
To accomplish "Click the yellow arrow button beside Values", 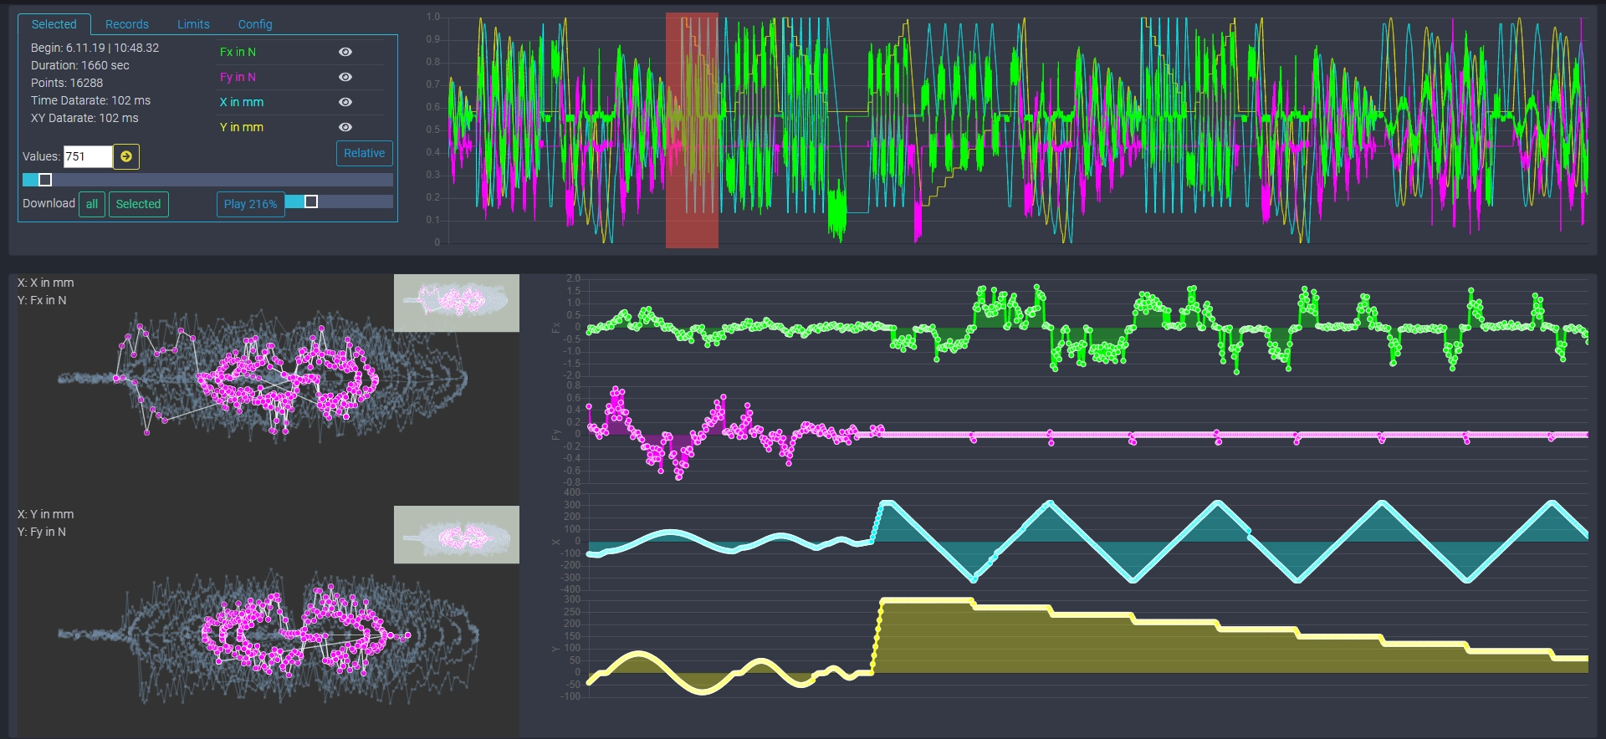I will 126,156.
